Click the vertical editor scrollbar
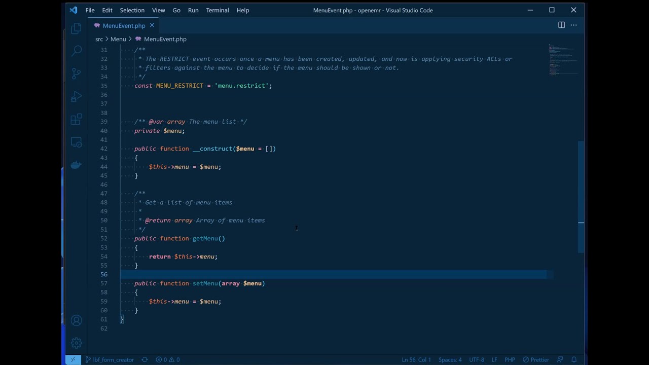Screen dimensions: 649x365 [581, 197]
